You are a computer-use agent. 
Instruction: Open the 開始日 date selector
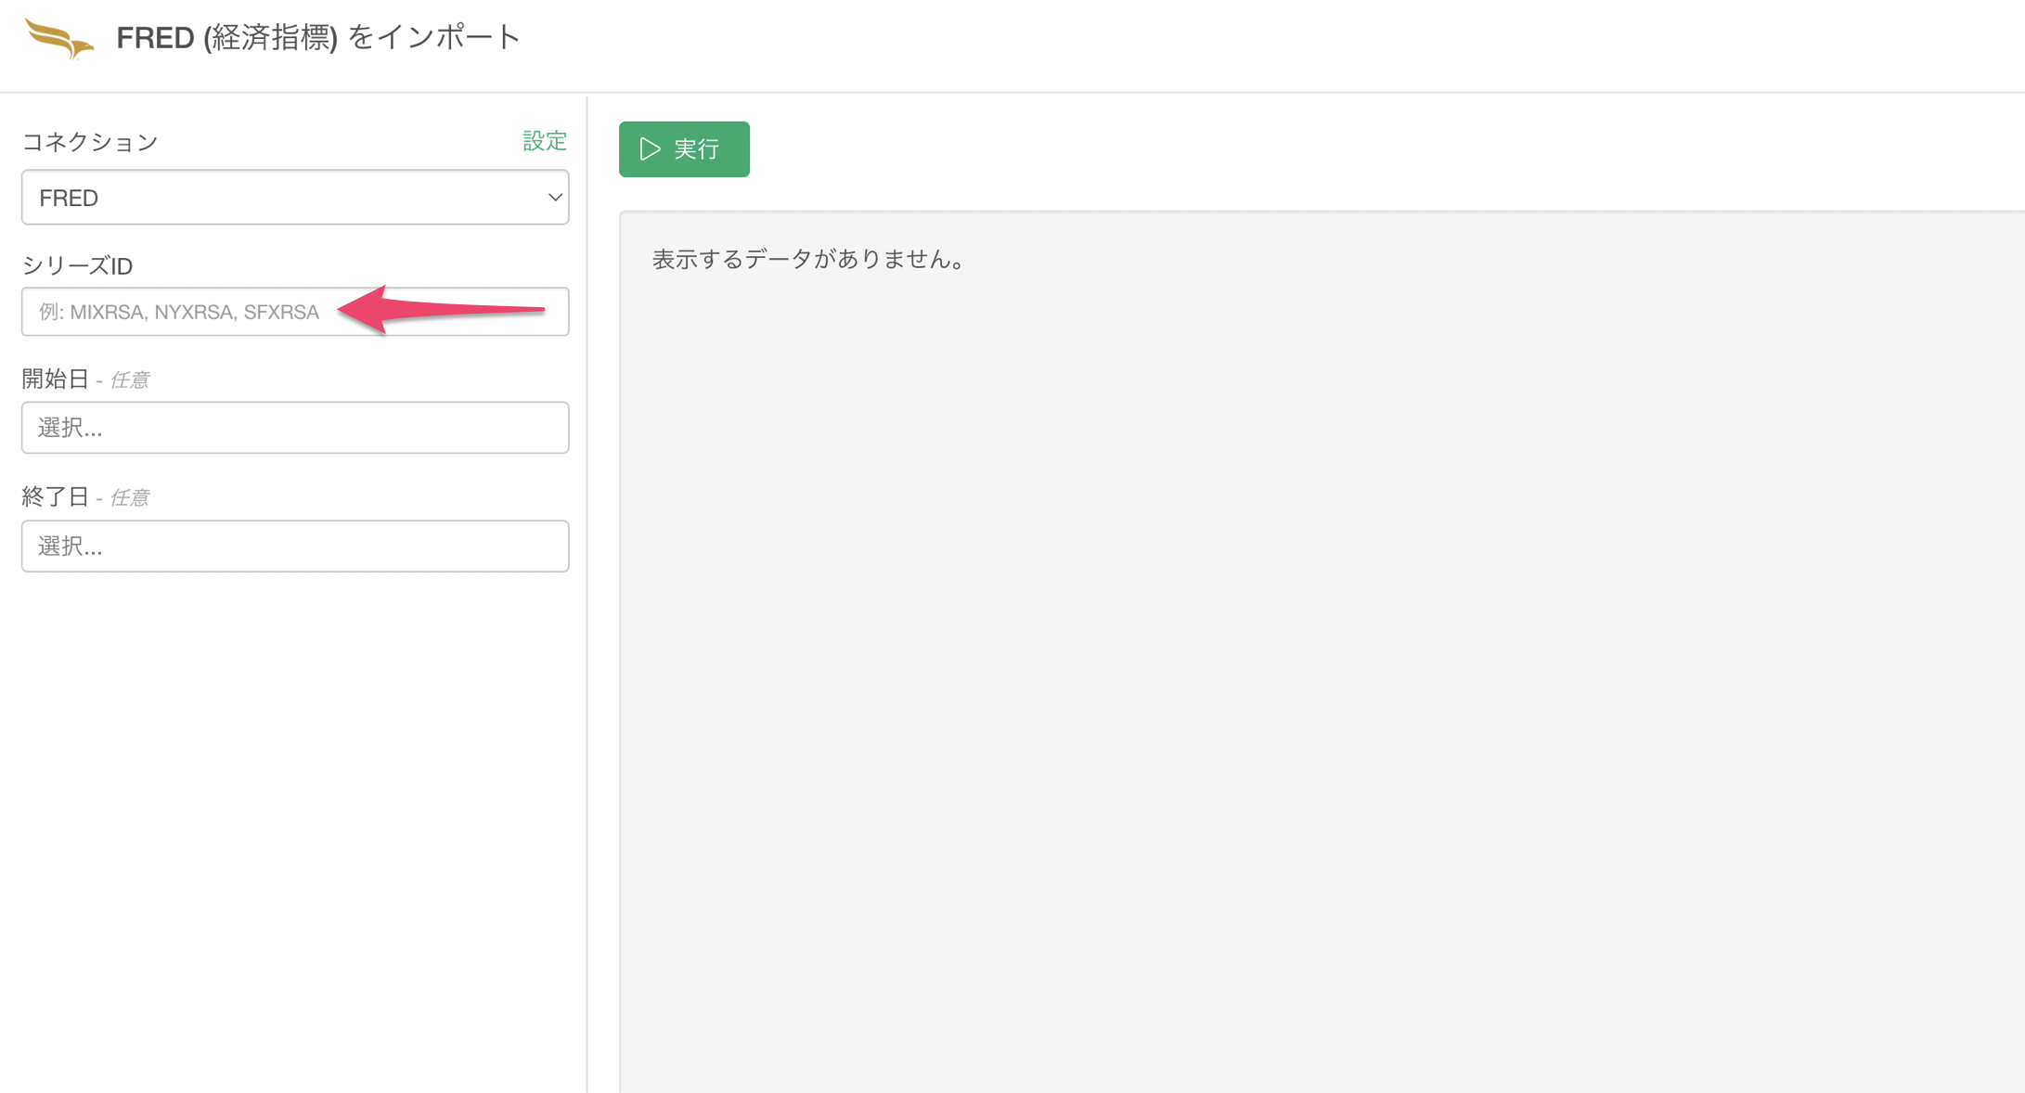tap(295, 428)
